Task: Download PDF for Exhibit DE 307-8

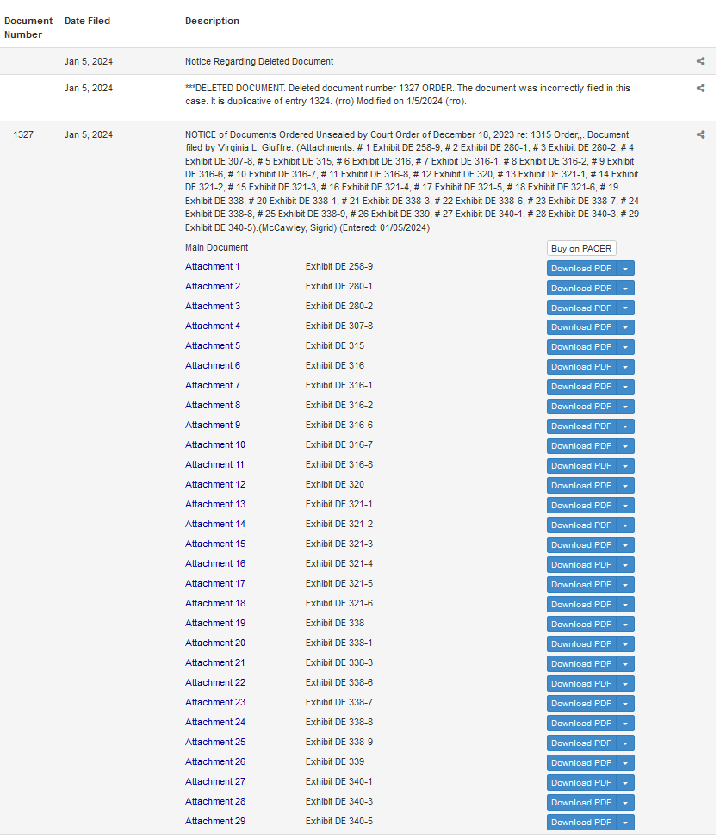Action: coord(581,327)
